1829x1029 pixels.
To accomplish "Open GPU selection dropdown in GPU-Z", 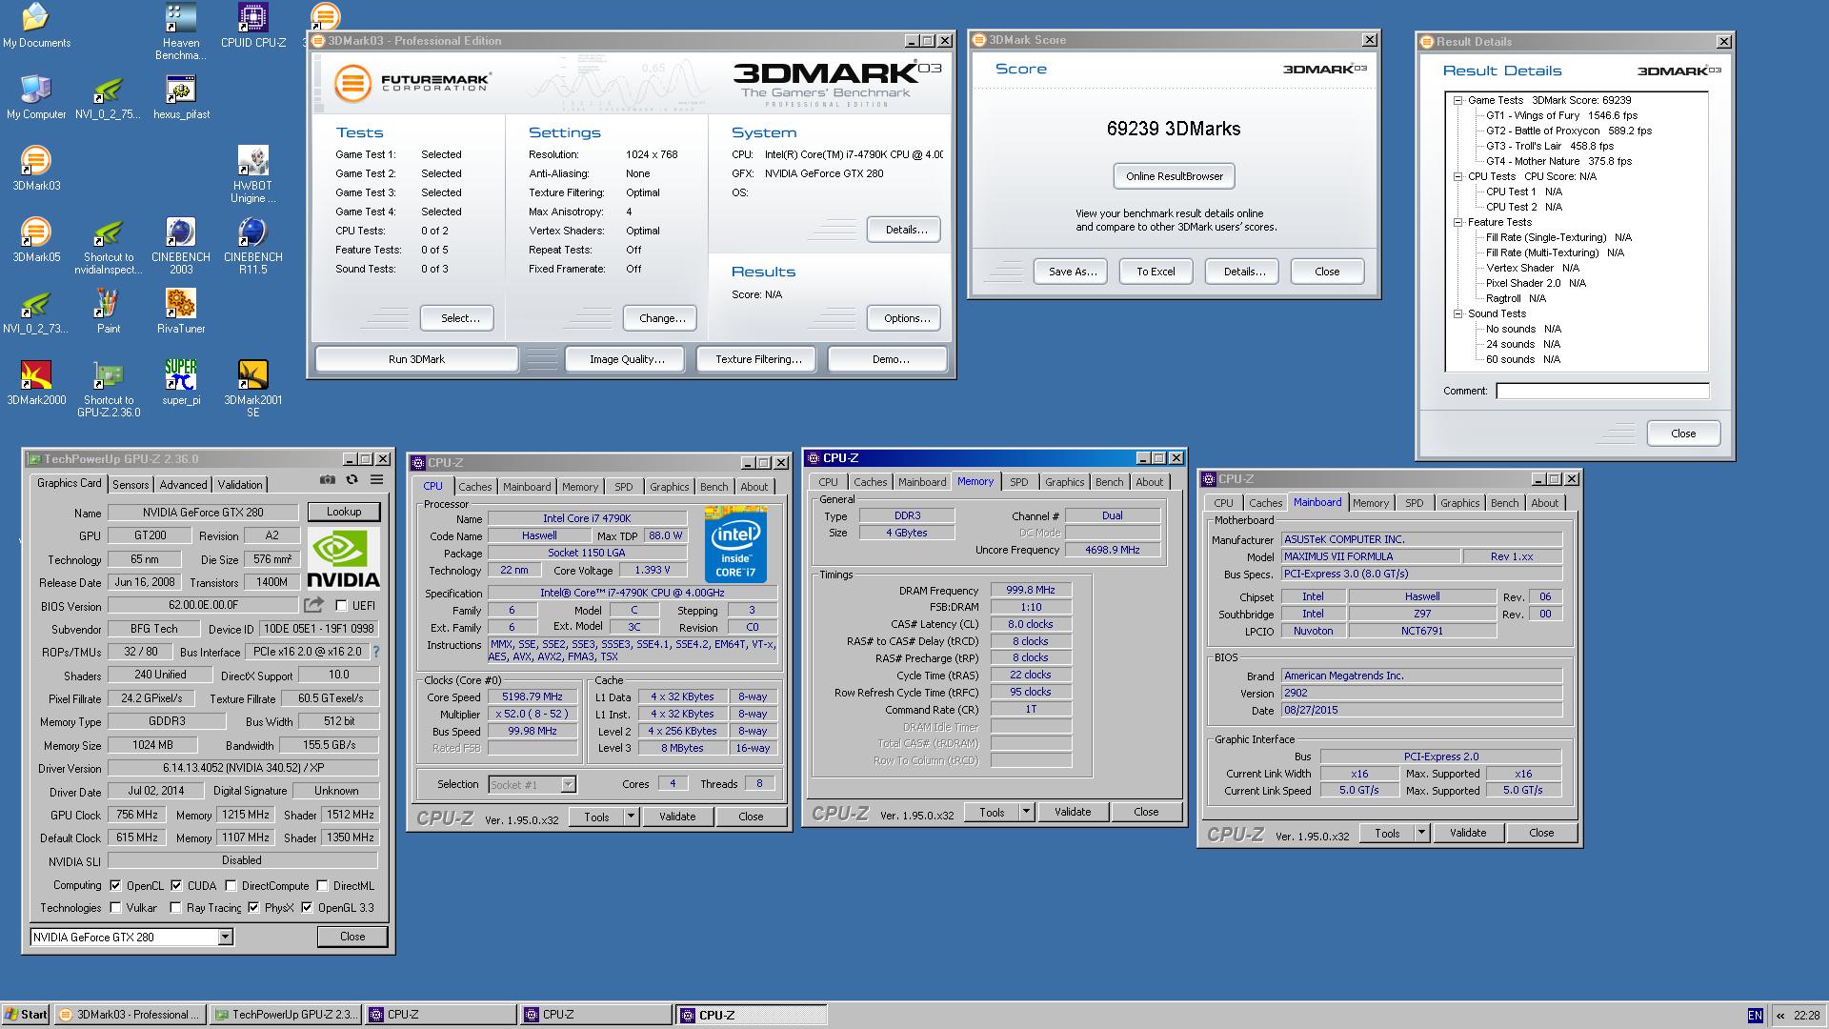I will point(225,938).
